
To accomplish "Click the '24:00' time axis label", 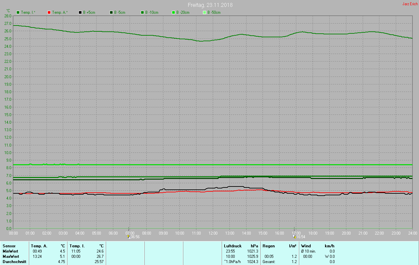I will 412,233.
